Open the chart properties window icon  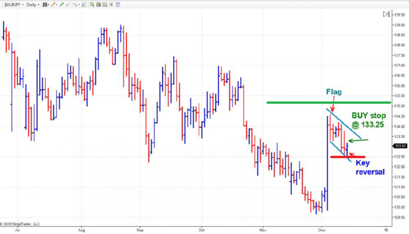tap(118, 5)
